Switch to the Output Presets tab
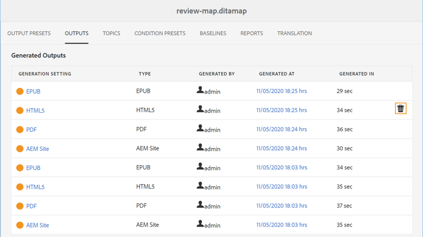Viewport: 423px width, 237px height. [29, 33]
